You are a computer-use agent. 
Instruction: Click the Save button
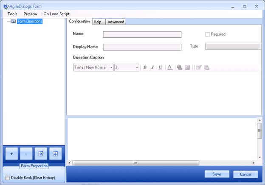(217, 174)
